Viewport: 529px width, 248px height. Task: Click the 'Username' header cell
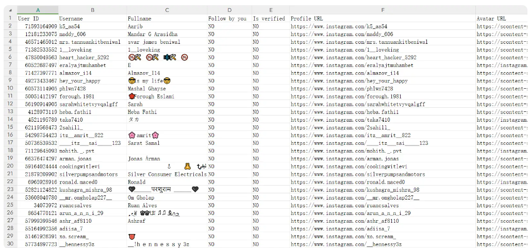[92, 19]
